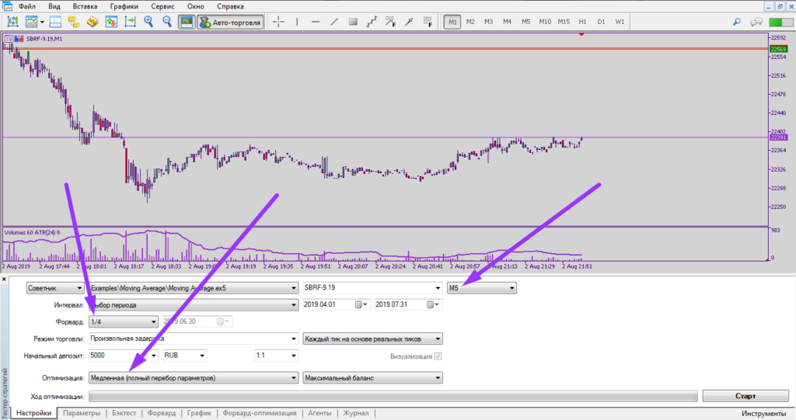Switch to the Бэктест tab
The width and height of the screenshot is (796, 420).
(124, 413)
